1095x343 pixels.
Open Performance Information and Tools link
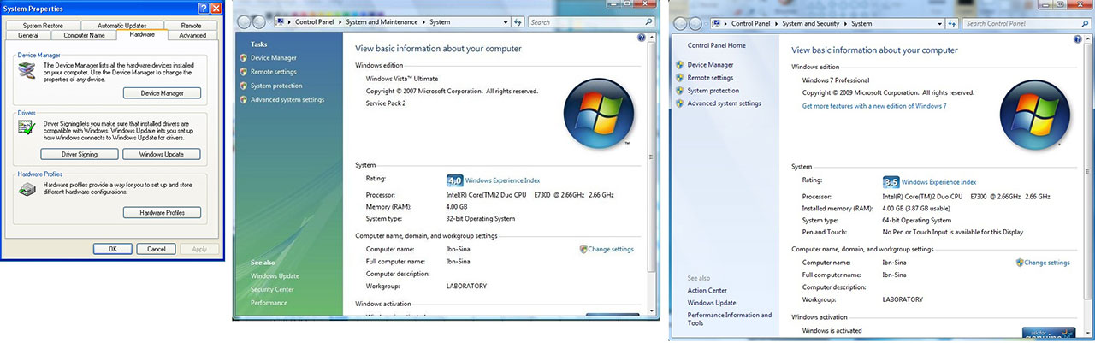tap(730, 319)
